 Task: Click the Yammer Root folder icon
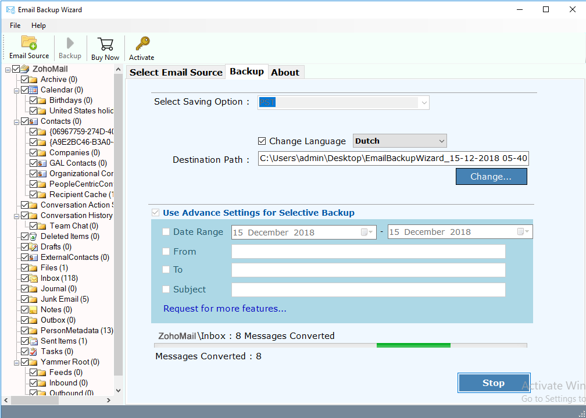33,362
